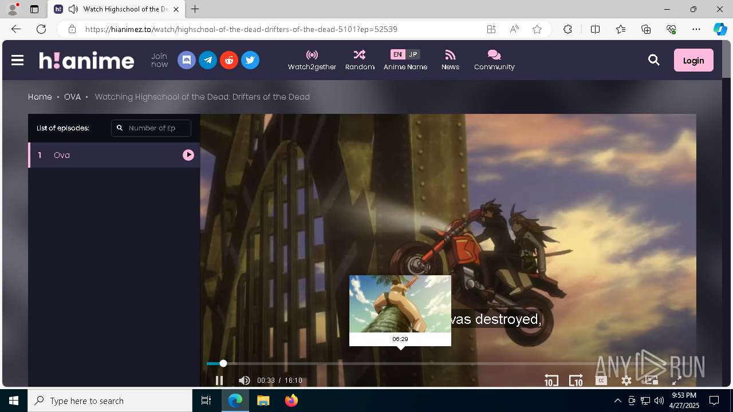Open Firefox from taskbar

click(x=291, y=401)
